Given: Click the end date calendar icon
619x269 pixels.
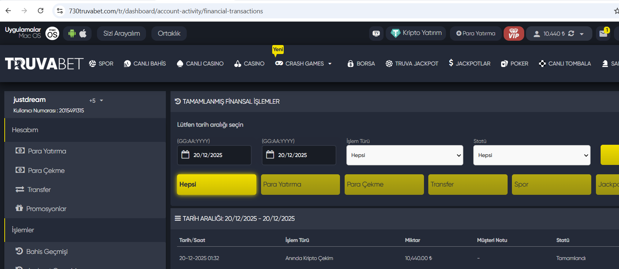Looking at the screenshot, I should tap(270, 154).
